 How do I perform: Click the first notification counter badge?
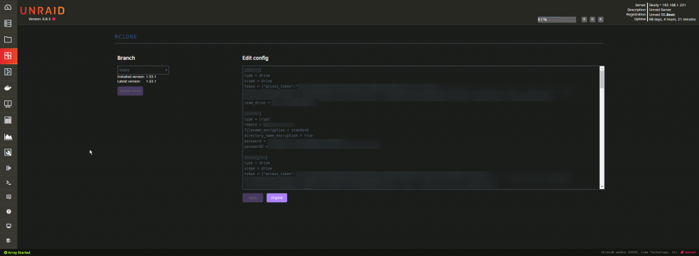click(584, 20)
